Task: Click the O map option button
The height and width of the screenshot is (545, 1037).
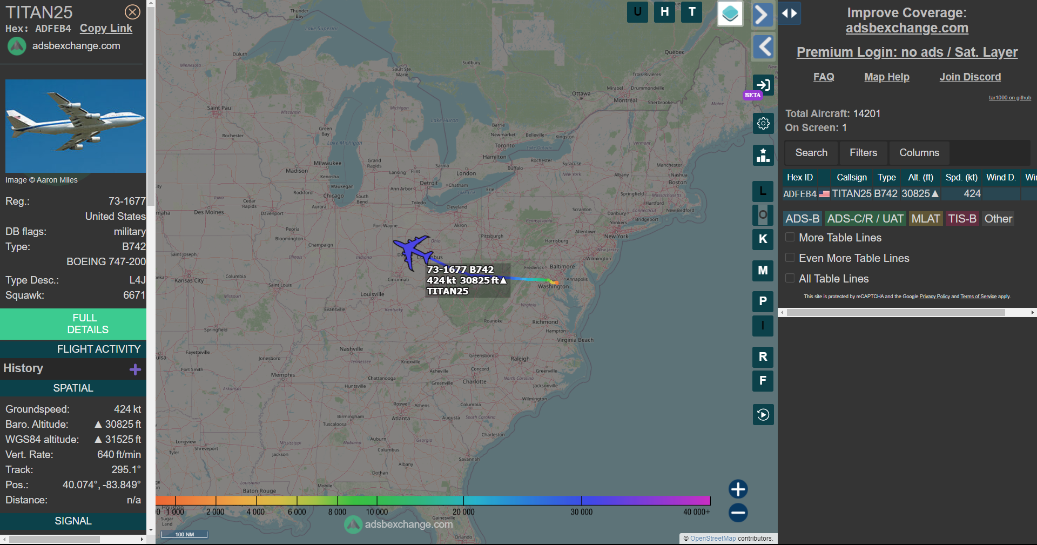Action: coord(763,215)
